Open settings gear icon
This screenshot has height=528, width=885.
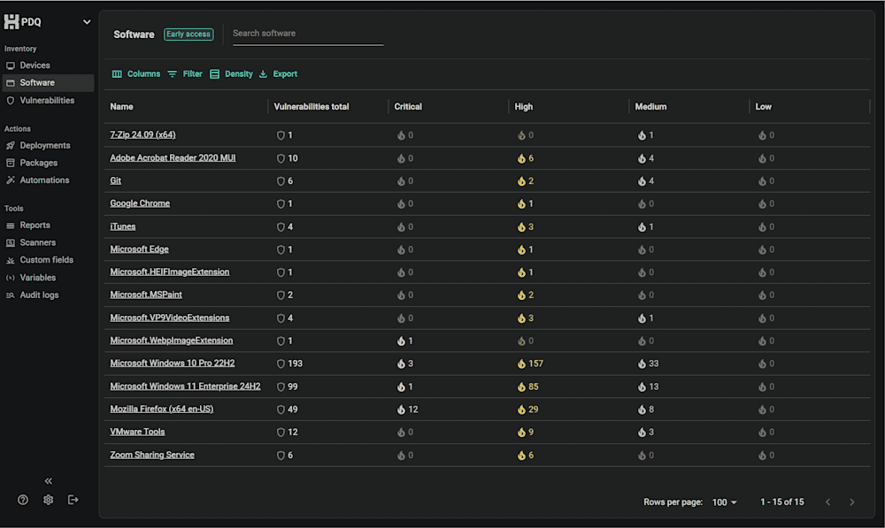pyautogui.click(x=48, y=500)
